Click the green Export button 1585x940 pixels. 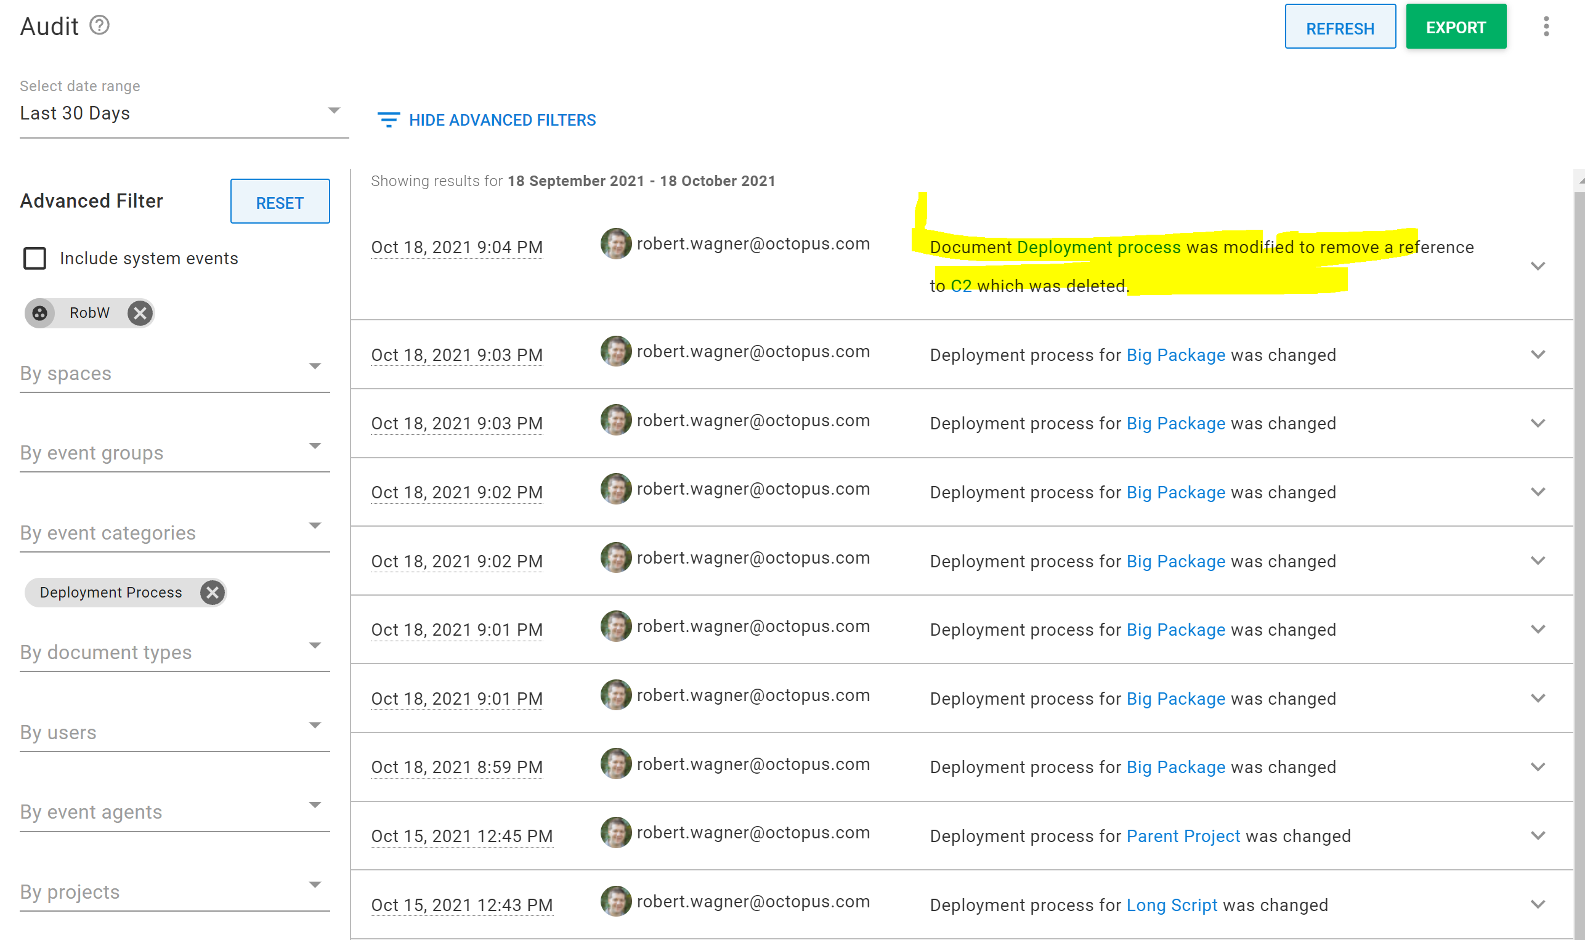(1456, 26)
